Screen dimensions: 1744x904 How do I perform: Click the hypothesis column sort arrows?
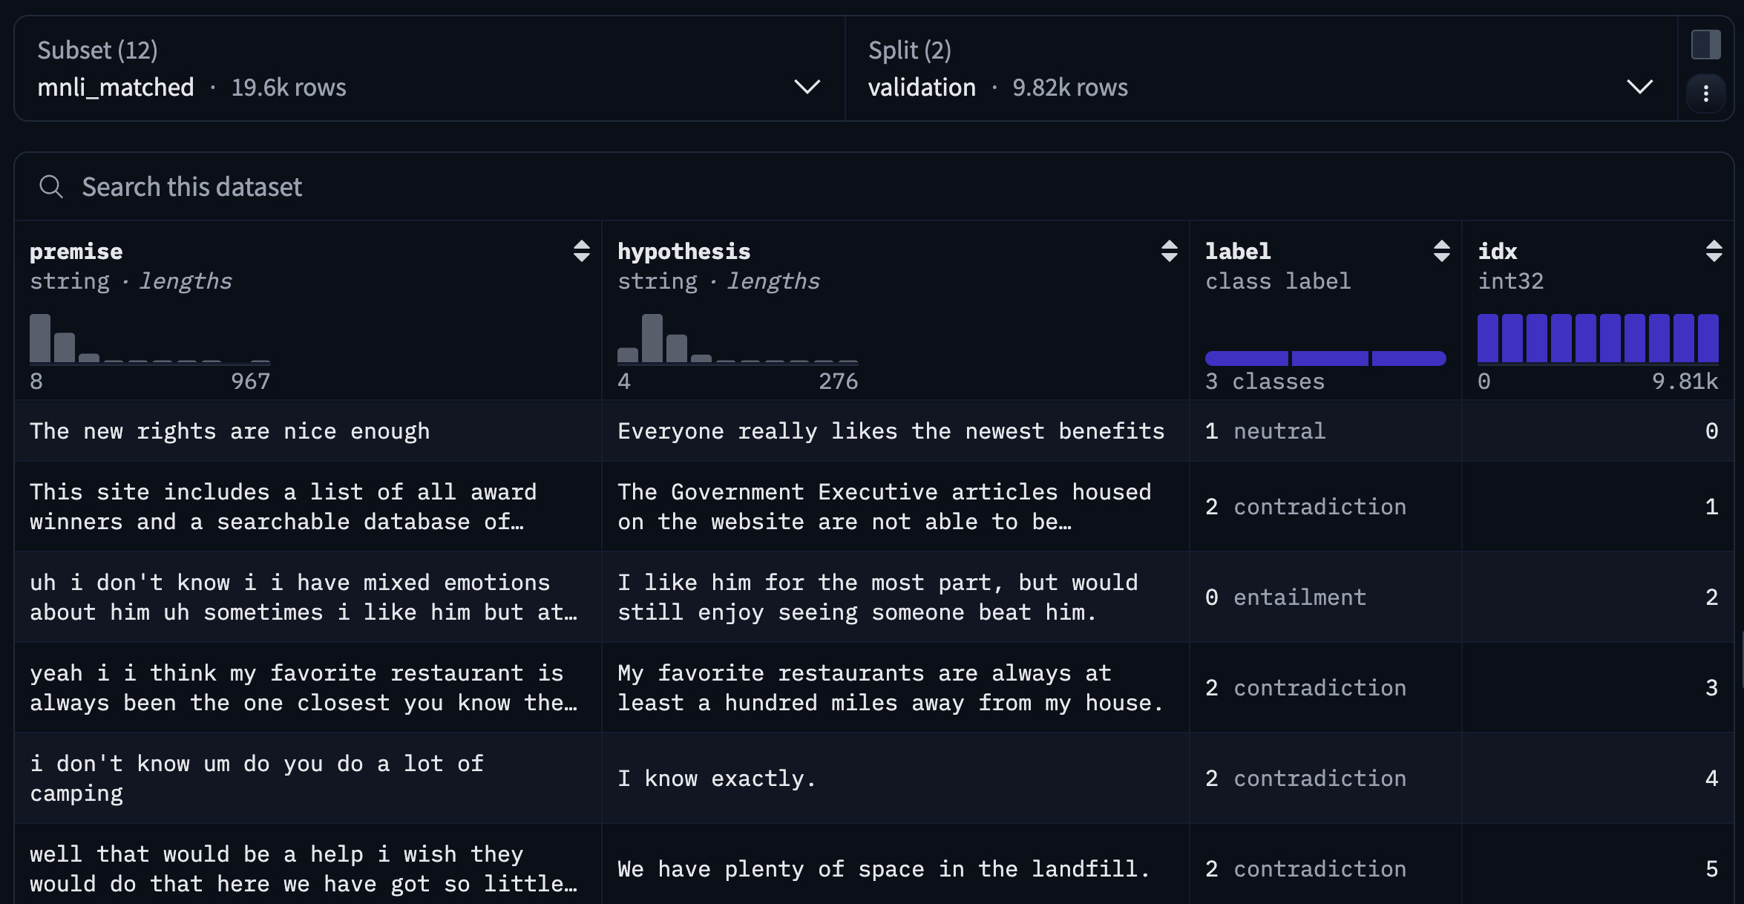click(x=1169, y=251)
